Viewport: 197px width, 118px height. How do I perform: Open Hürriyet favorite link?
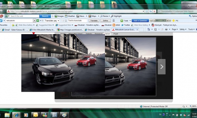coord(164,25)
